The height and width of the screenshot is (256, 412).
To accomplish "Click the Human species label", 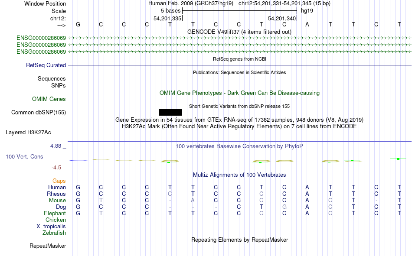I will coord(57,187).
